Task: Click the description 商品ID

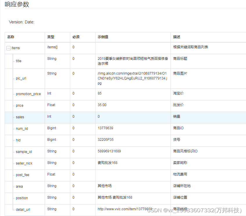Action: pos(178,128)
